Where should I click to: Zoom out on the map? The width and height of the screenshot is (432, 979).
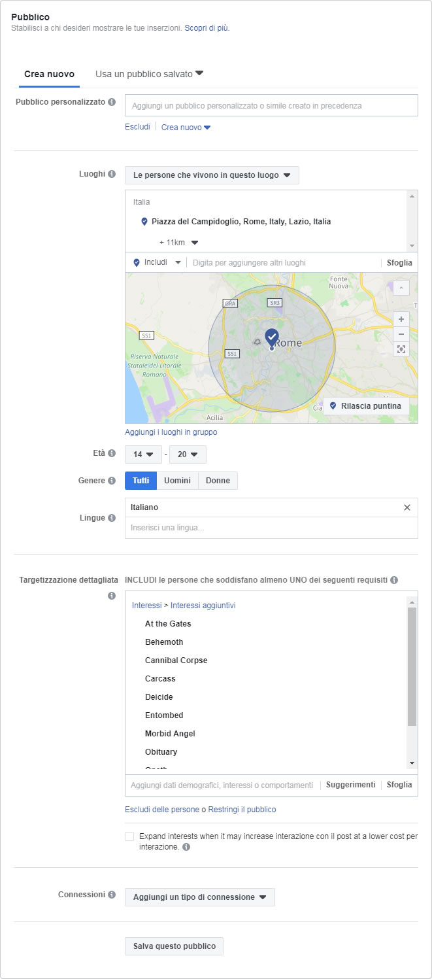click(x=401, y=334)
